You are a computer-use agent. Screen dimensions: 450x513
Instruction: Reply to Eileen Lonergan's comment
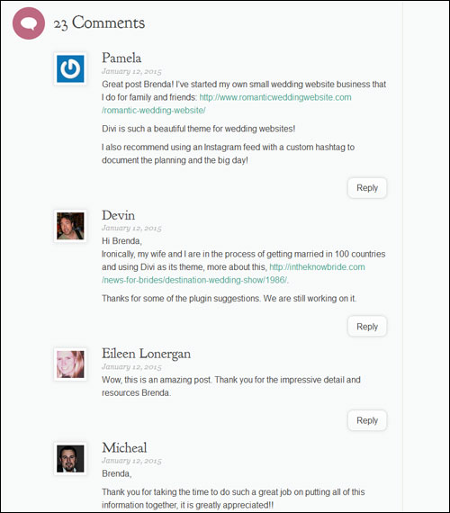[367, 420]
